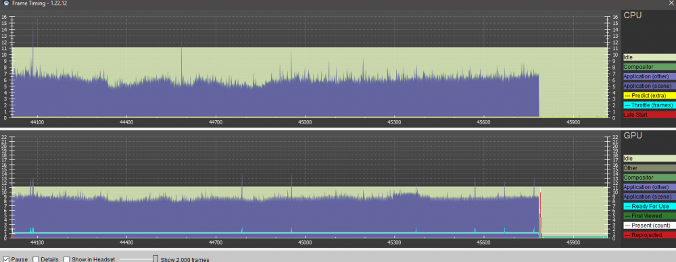Click the Late Start red legend swatch
Screen dimensions: 676x262
[x=649, y=115]
